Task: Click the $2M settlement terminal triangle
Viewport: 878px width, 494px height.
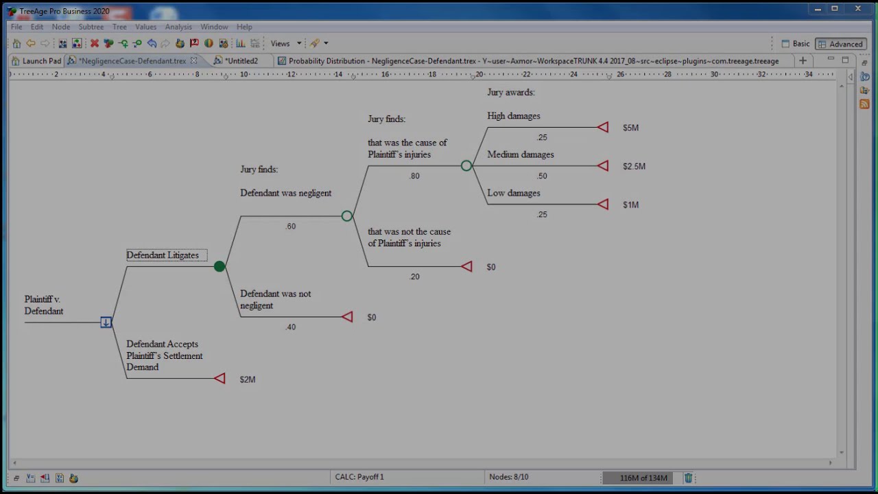Action: (x=219, y=379)
